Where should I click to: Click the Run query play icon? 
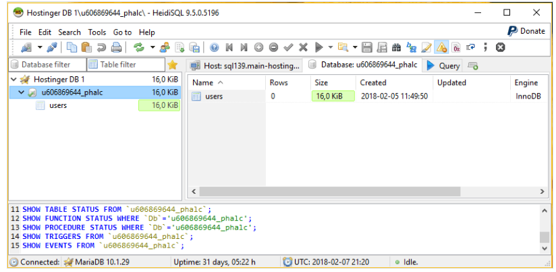[318, 47]
